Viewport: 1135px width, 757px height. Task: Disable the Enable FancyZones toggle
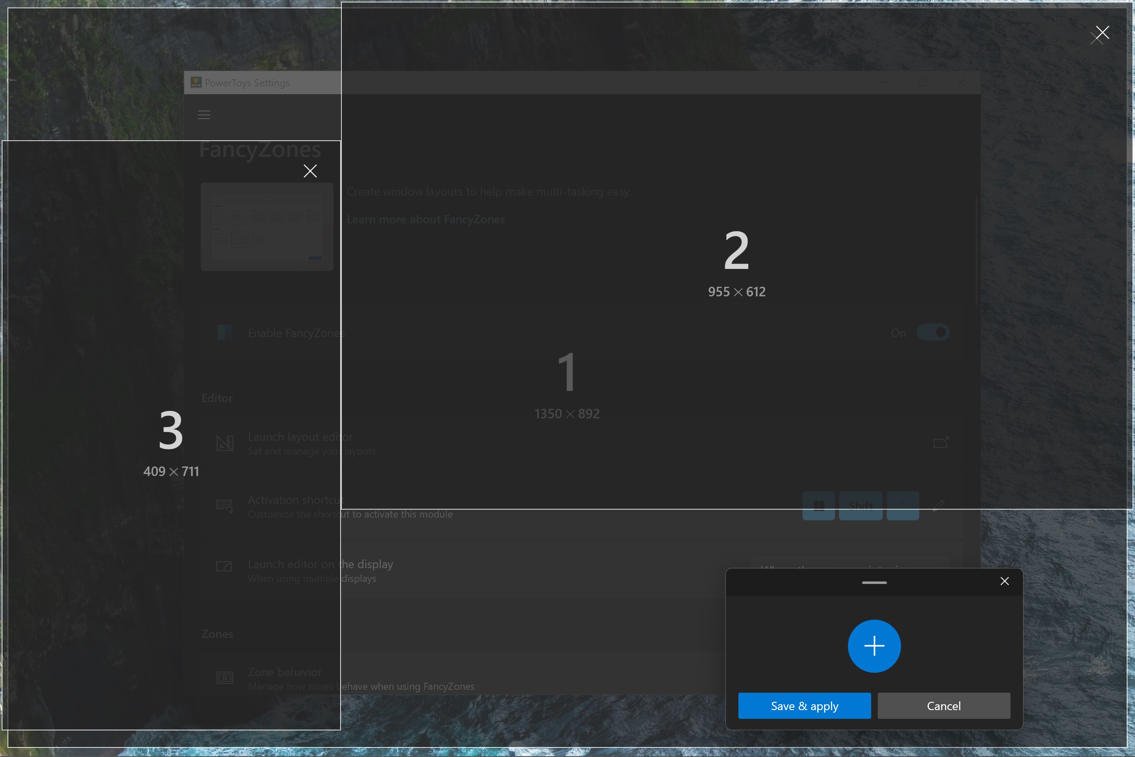coord(933,332)
